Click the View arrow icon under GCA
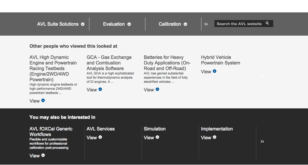This screenshot has height=165, width=308. pos(100,89)
